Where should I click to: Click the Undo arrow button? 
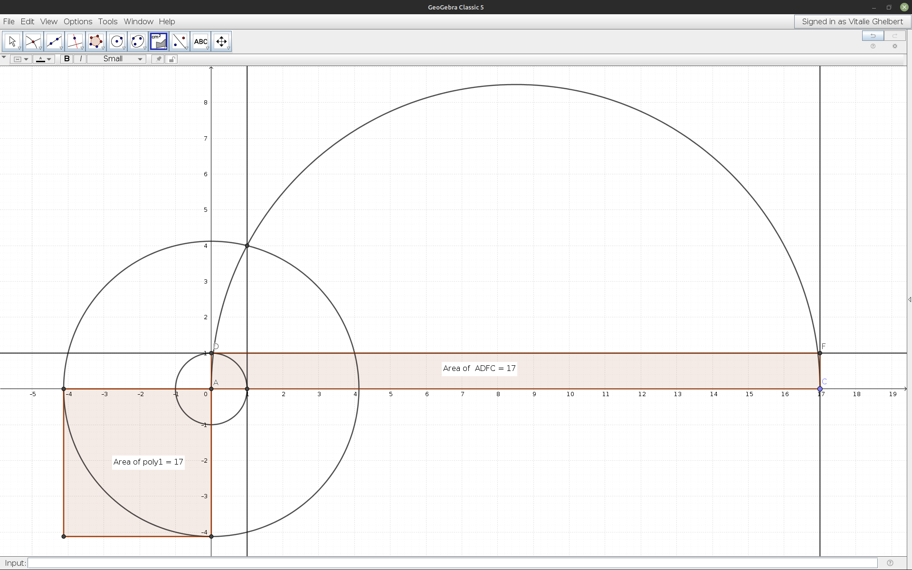pos(873,36)
